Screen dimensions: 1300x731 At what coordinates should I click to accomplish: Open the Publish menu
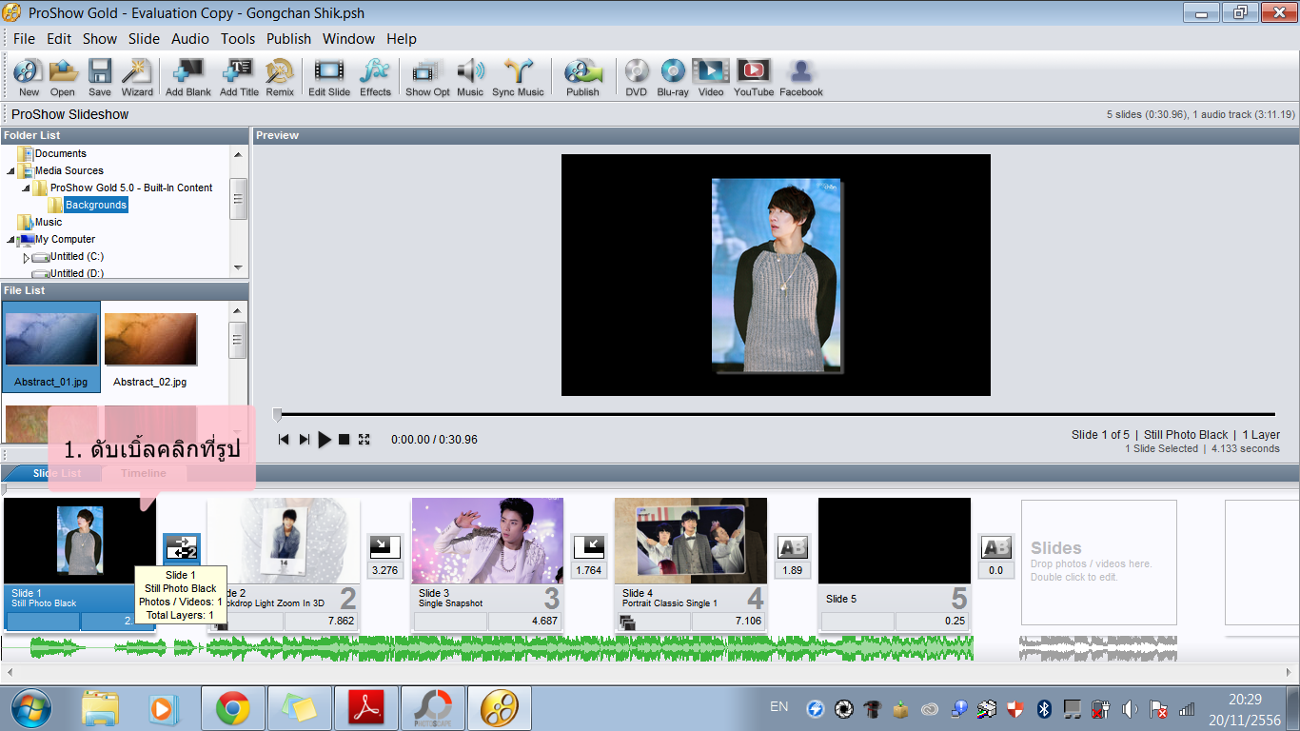tap(289, 39)
